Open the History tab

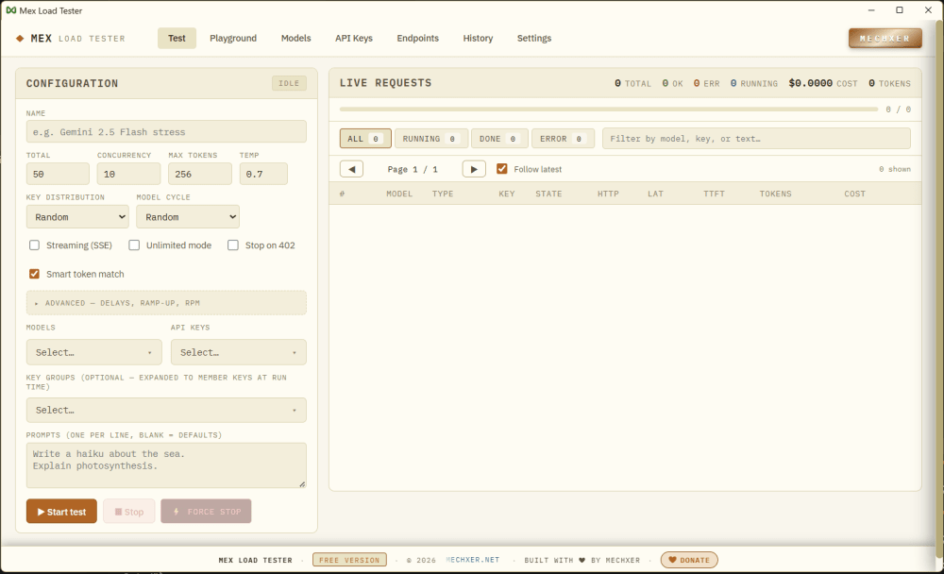[478, 38]
